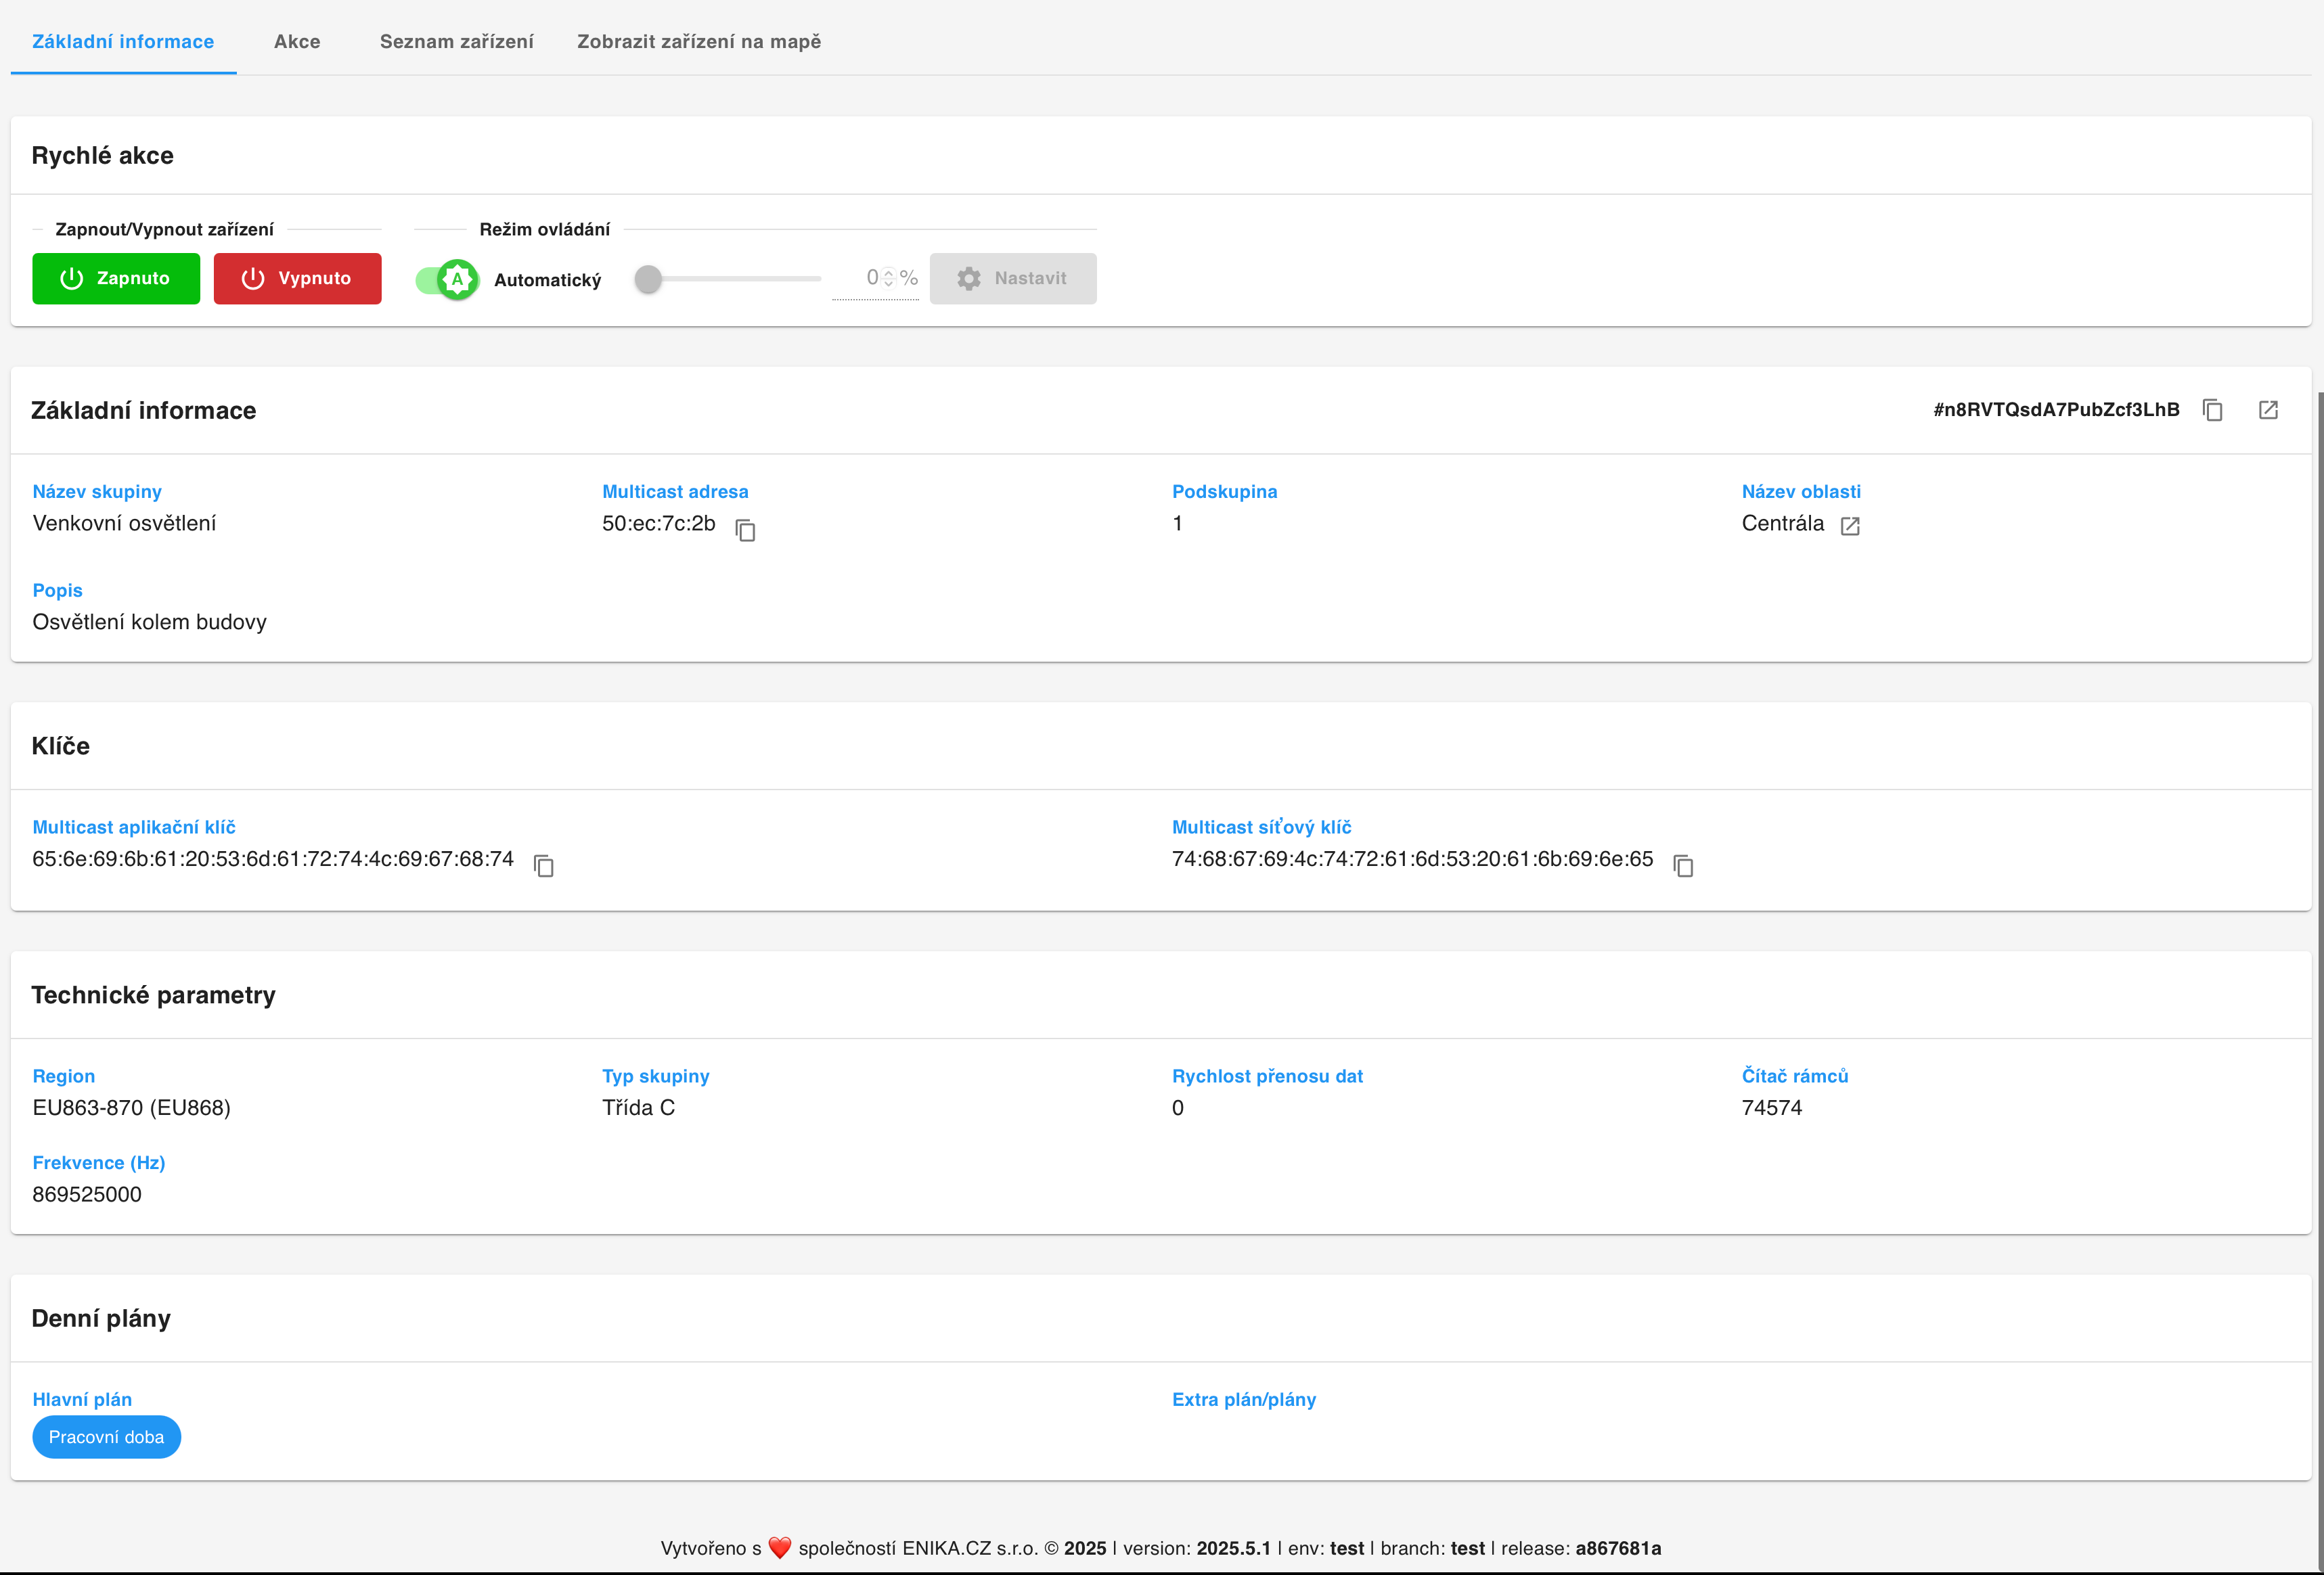Click the power icon on Zapnuto

(x=71, y=279)
